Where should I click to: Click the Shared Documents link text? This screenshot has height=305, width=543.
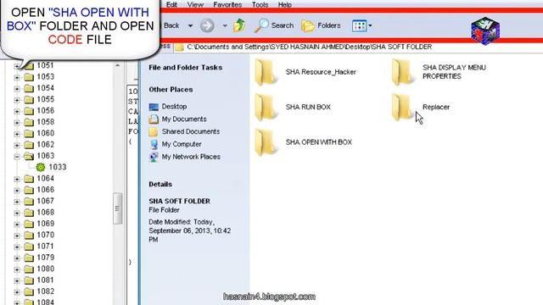coord(191,131)
